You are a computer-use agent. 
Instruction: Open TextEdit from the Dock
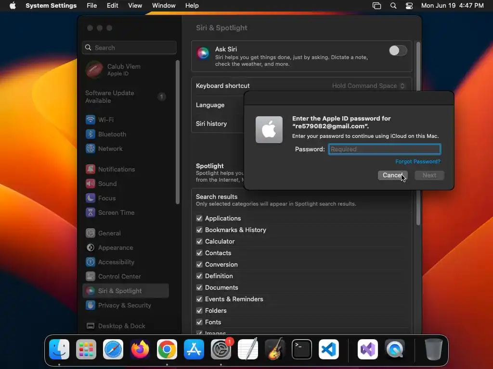pyautogui.click(x=248, y=349)
